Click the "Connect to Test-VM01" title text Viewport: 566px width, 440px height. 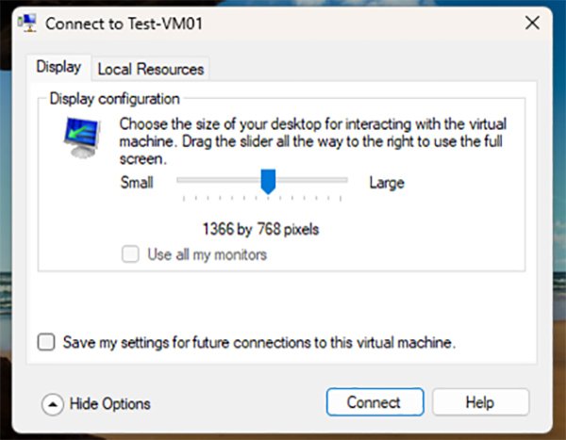tap(124, 23)
